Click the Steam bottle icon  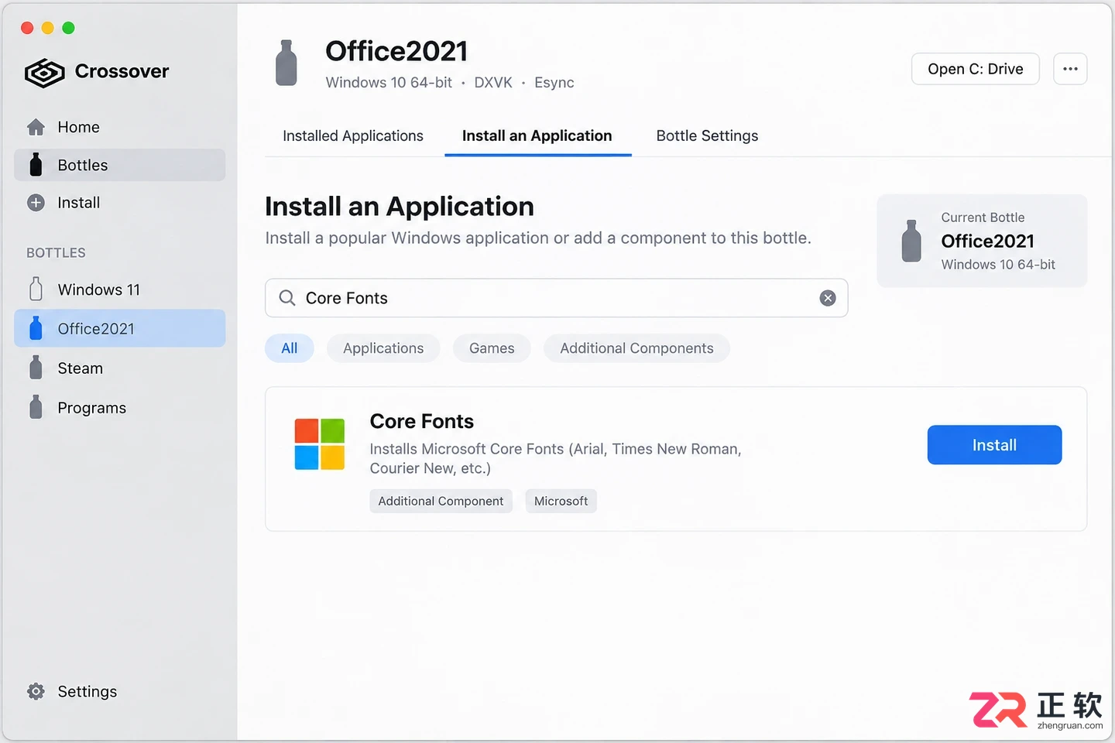tap(36, 368)
